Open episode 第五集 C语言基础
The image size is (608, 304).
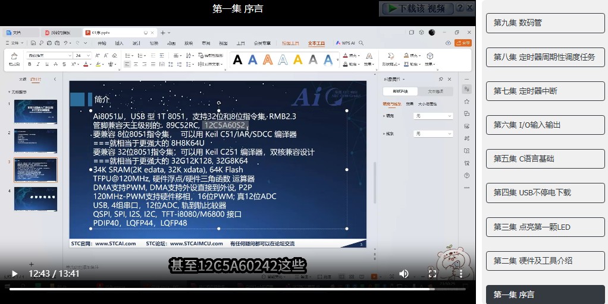pyautogui.click(x=545, y=159)
